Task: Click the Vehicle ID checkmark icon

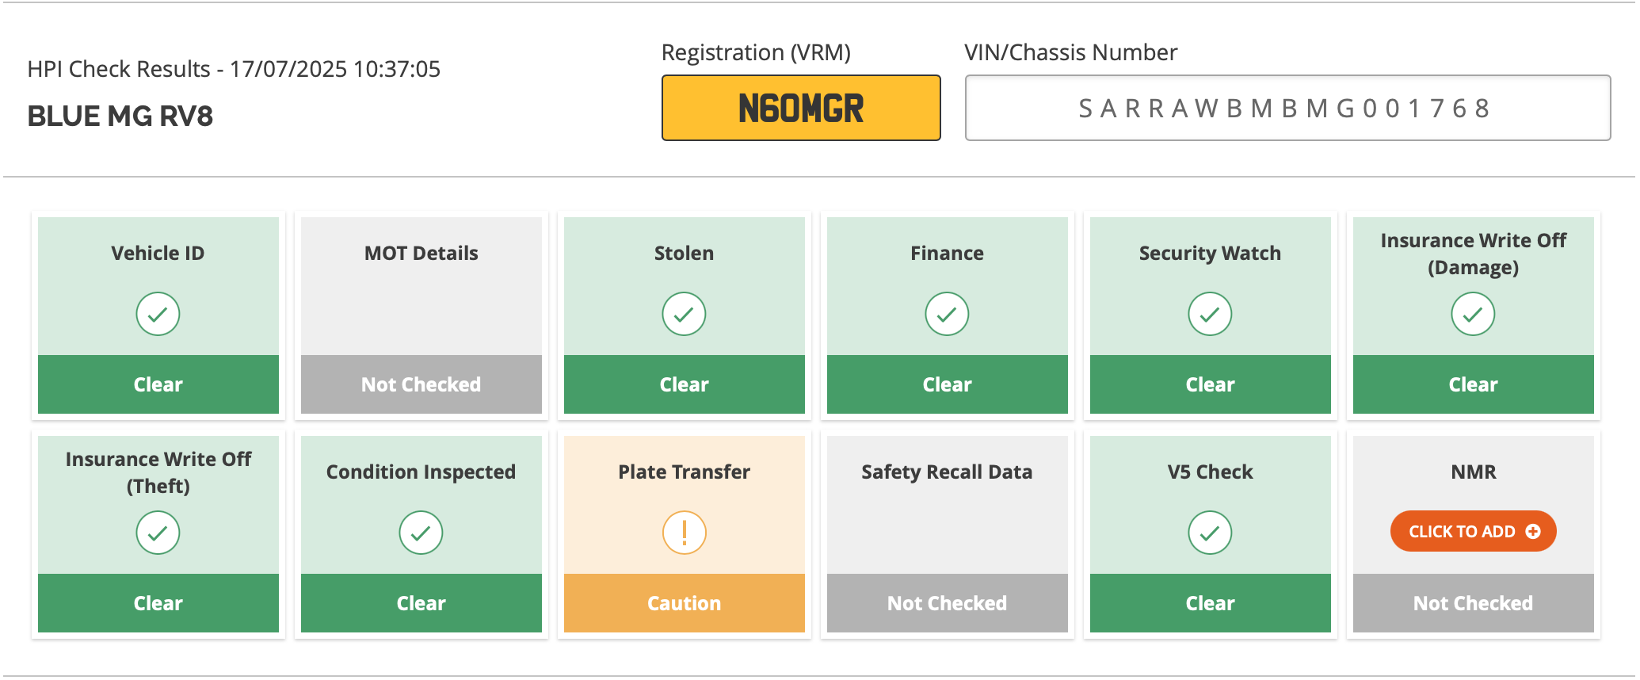Action: [x=158, y=314]
